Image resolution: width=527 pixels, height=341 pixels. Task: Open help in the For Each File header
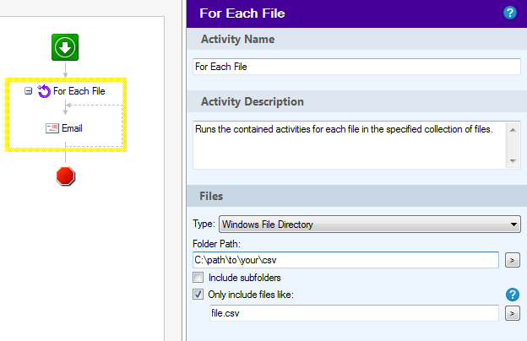point(510,14)
